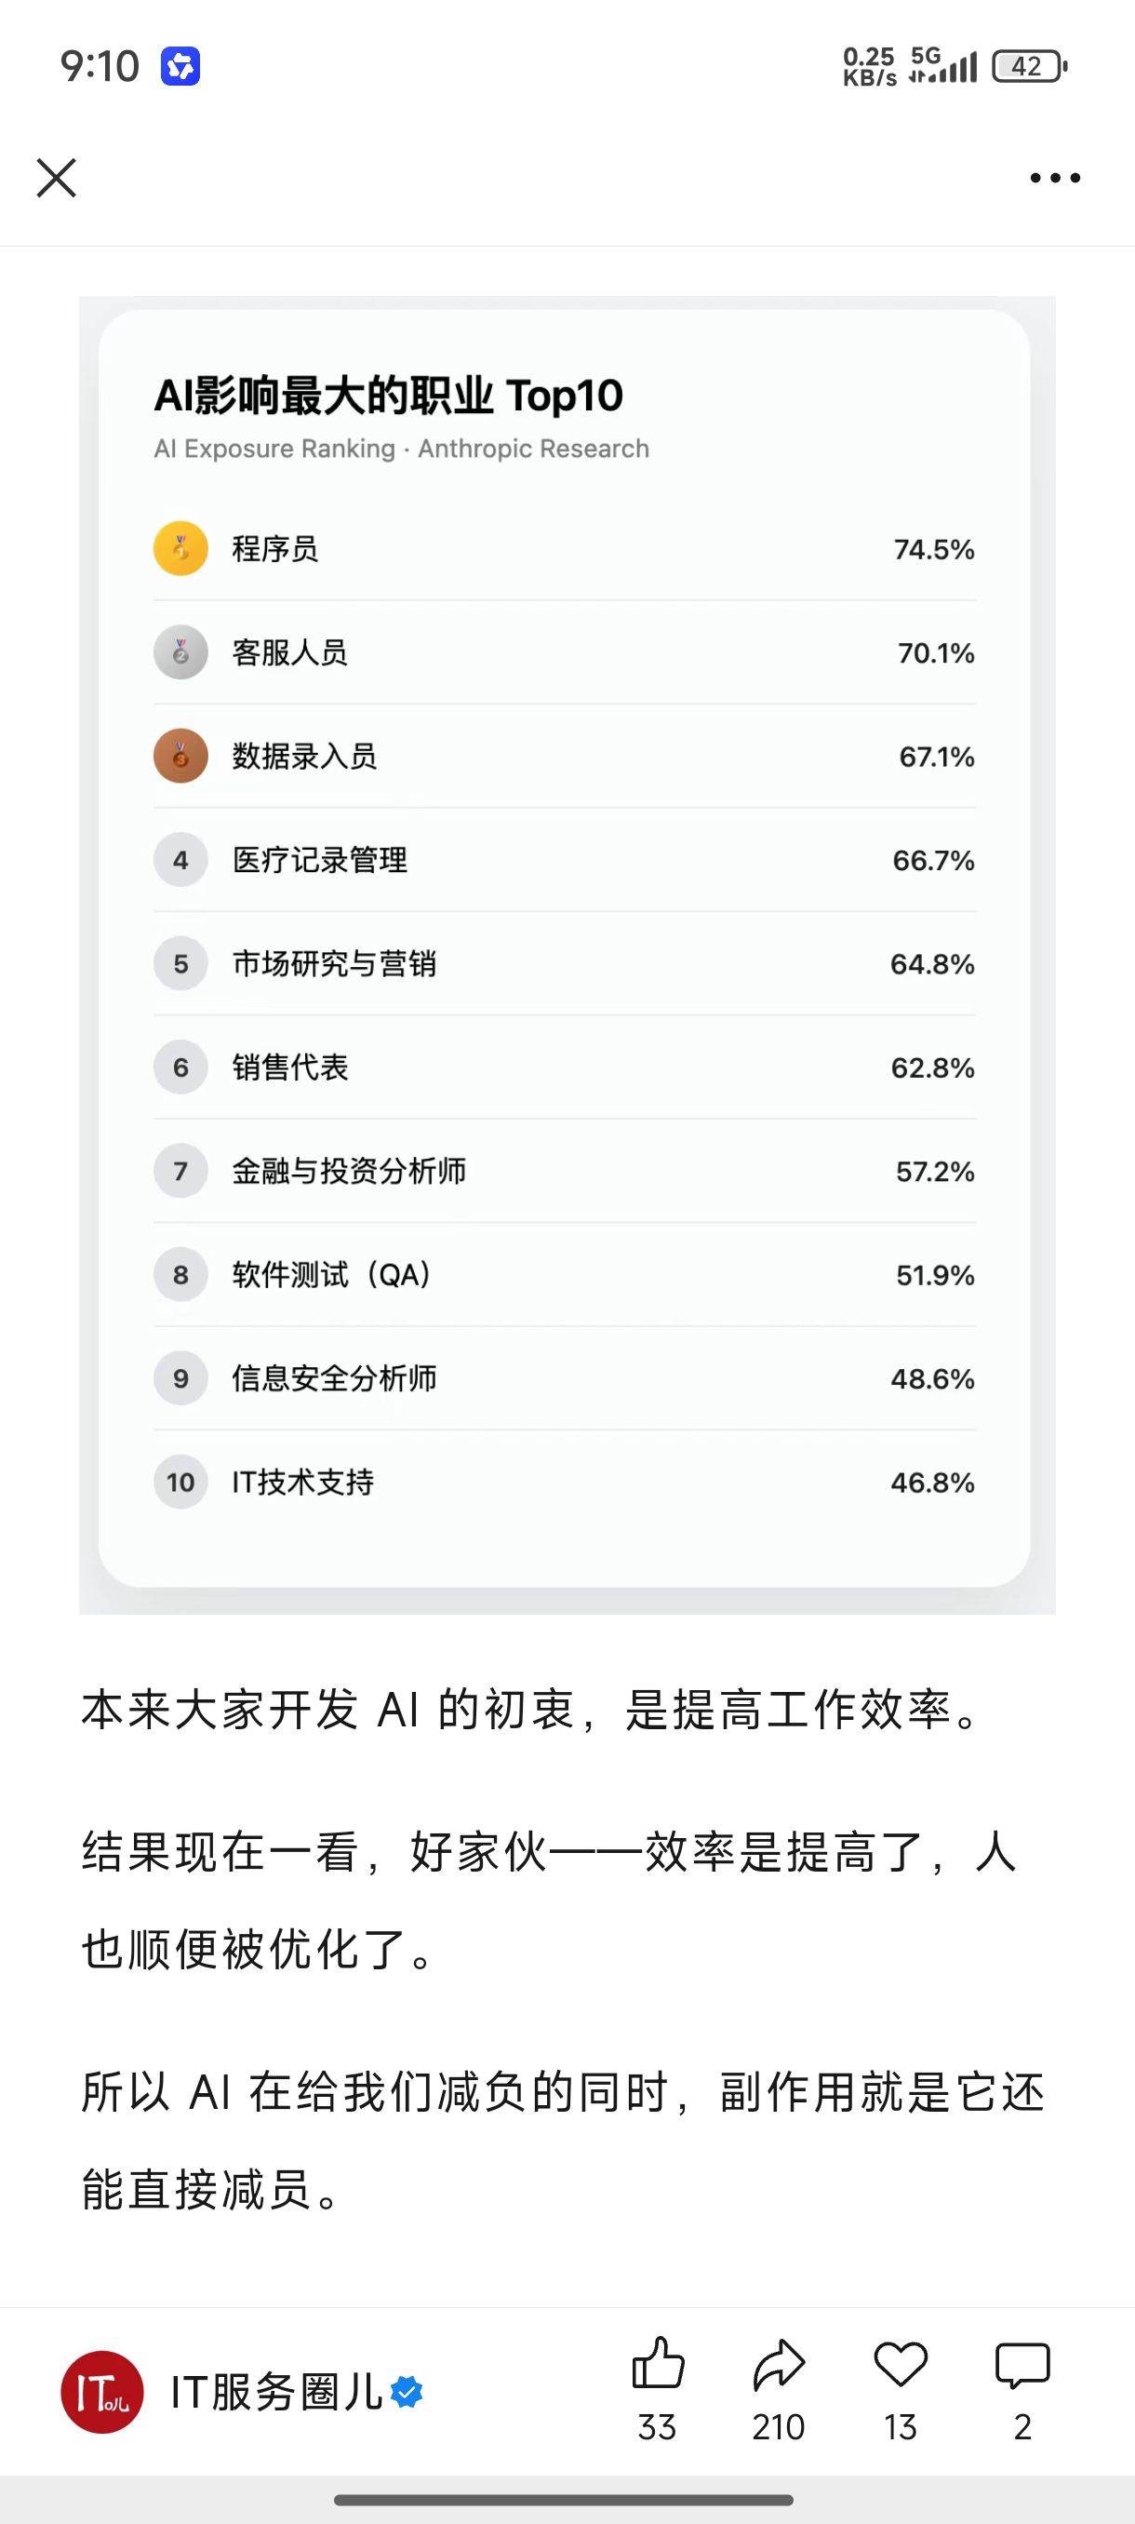Tap the bronze medal next to 数据录入员
Image resolution: width=1135 pixels, height=2524 pixels.
point(181,757)
